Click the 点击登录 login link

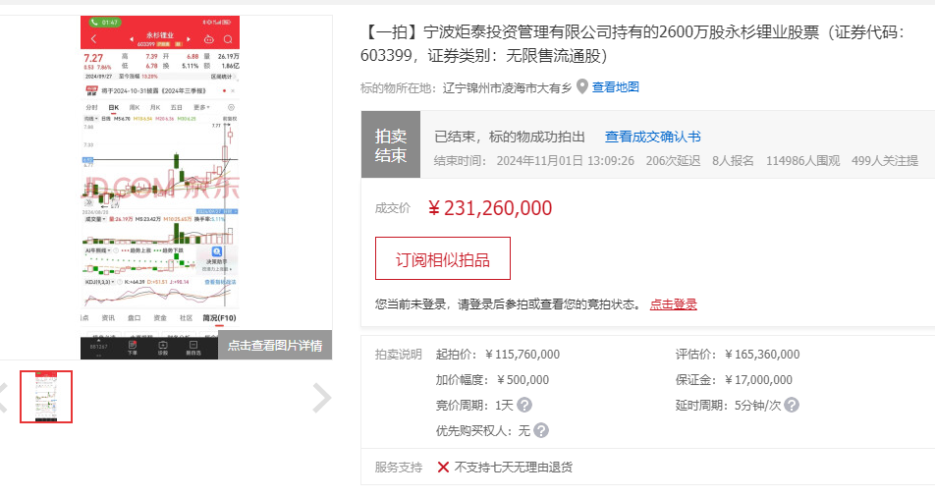click(673, 304)
